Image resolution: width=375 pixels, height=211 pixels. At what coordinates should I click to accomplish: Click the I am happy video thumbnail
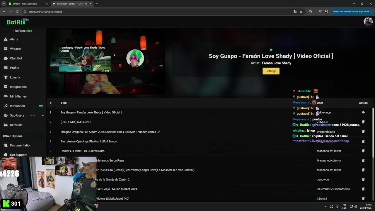click(x=85, y=59)
